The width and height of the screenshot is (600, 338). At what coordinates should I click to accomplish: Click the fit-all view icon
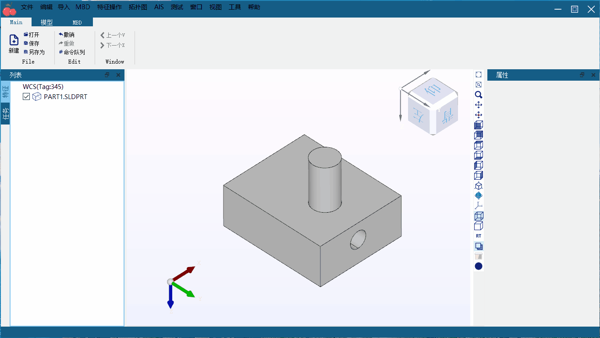tap(479, 75)
